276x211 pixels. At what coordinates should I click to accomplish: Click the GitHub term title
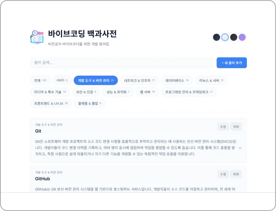pos(43,179)
